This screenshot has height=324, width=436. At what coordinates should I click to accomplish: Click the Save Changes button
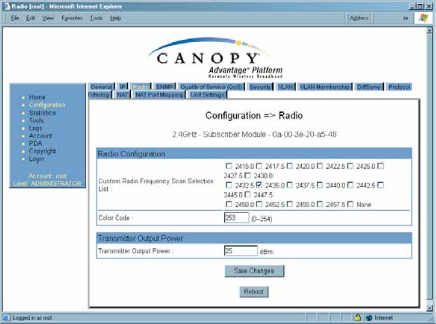254,271
